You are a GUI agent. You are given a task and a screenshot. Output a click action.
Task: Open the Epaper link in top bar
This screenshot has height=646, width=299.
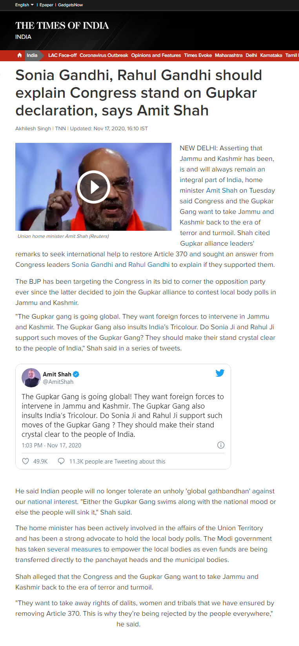[46, 5]
